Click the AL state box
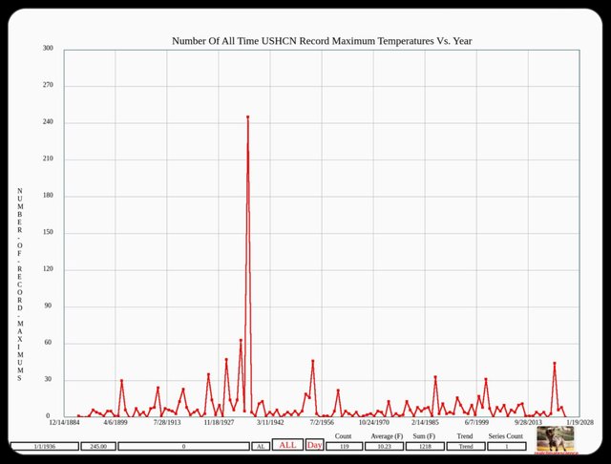 pos(261,446)
